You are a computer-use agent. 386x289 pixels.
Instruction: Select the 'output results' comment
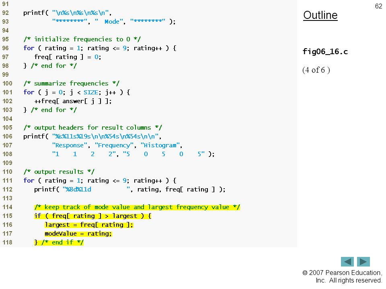pos(59,172)
